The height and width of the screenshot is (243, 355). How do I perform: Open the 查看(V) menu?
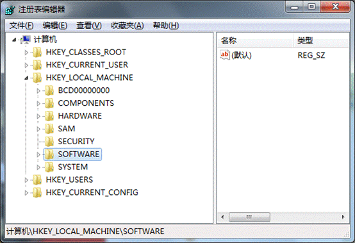(88, 26)
